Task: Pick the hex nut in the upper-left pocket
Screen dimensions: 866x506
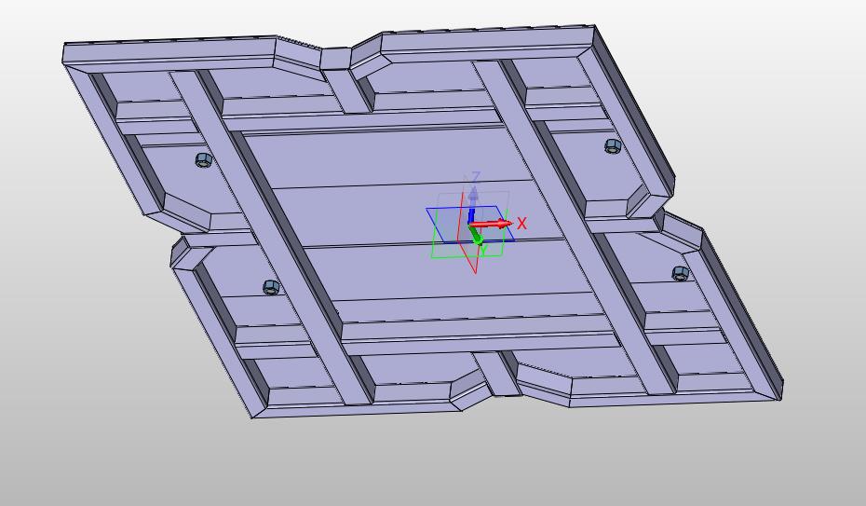Action: (204, 160)
